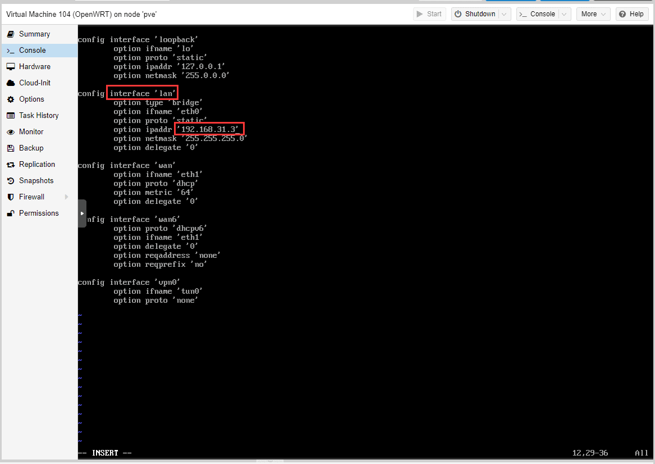Click the power icon on Shutdown button

(458, 14)
